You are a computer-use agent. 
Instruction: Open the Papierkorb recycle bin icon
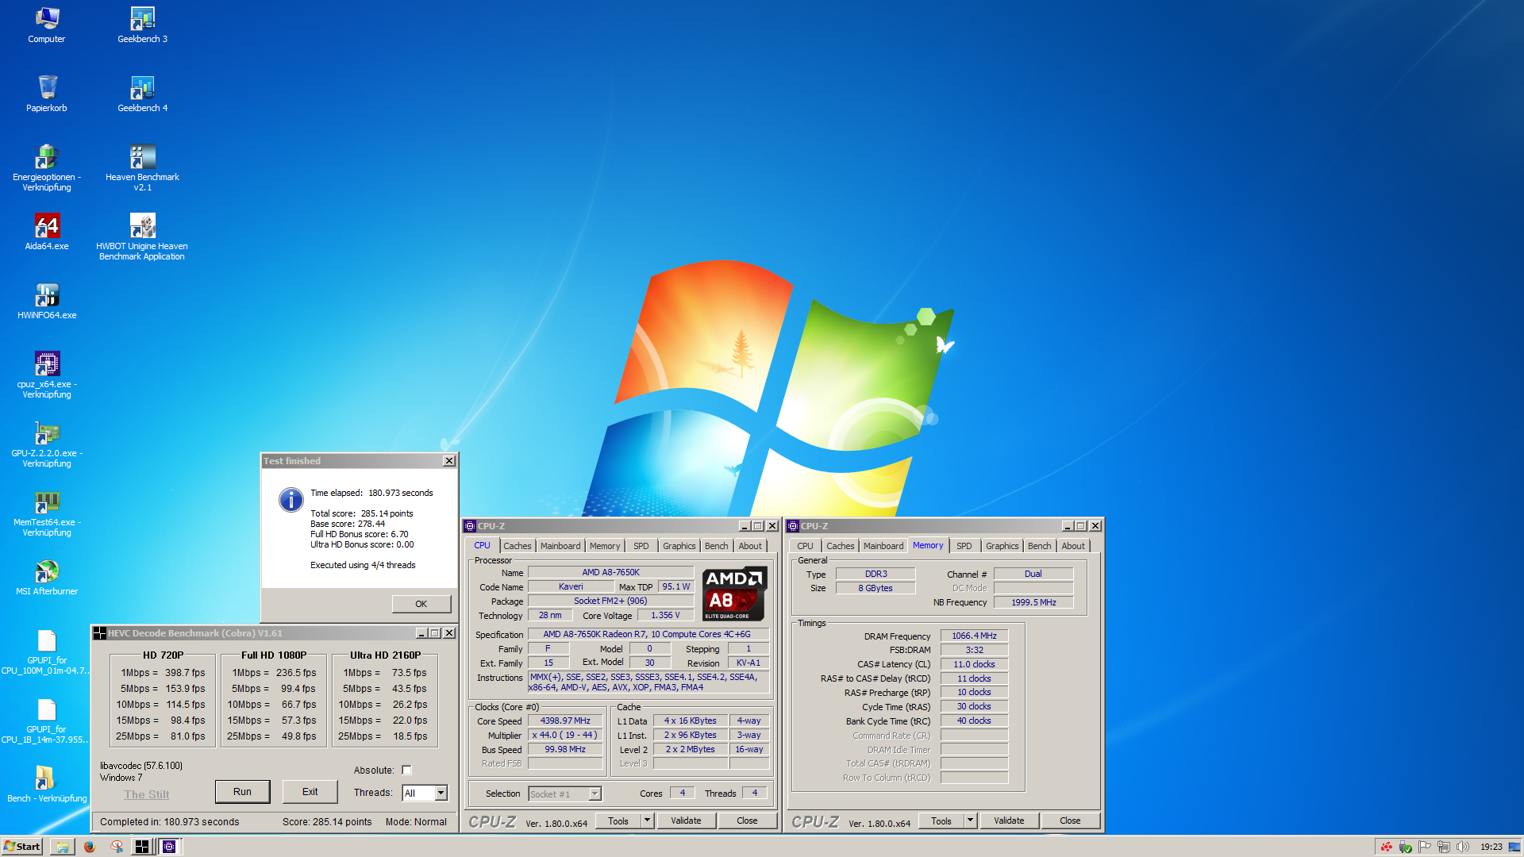pyautogui.click(x=47, y=94)
